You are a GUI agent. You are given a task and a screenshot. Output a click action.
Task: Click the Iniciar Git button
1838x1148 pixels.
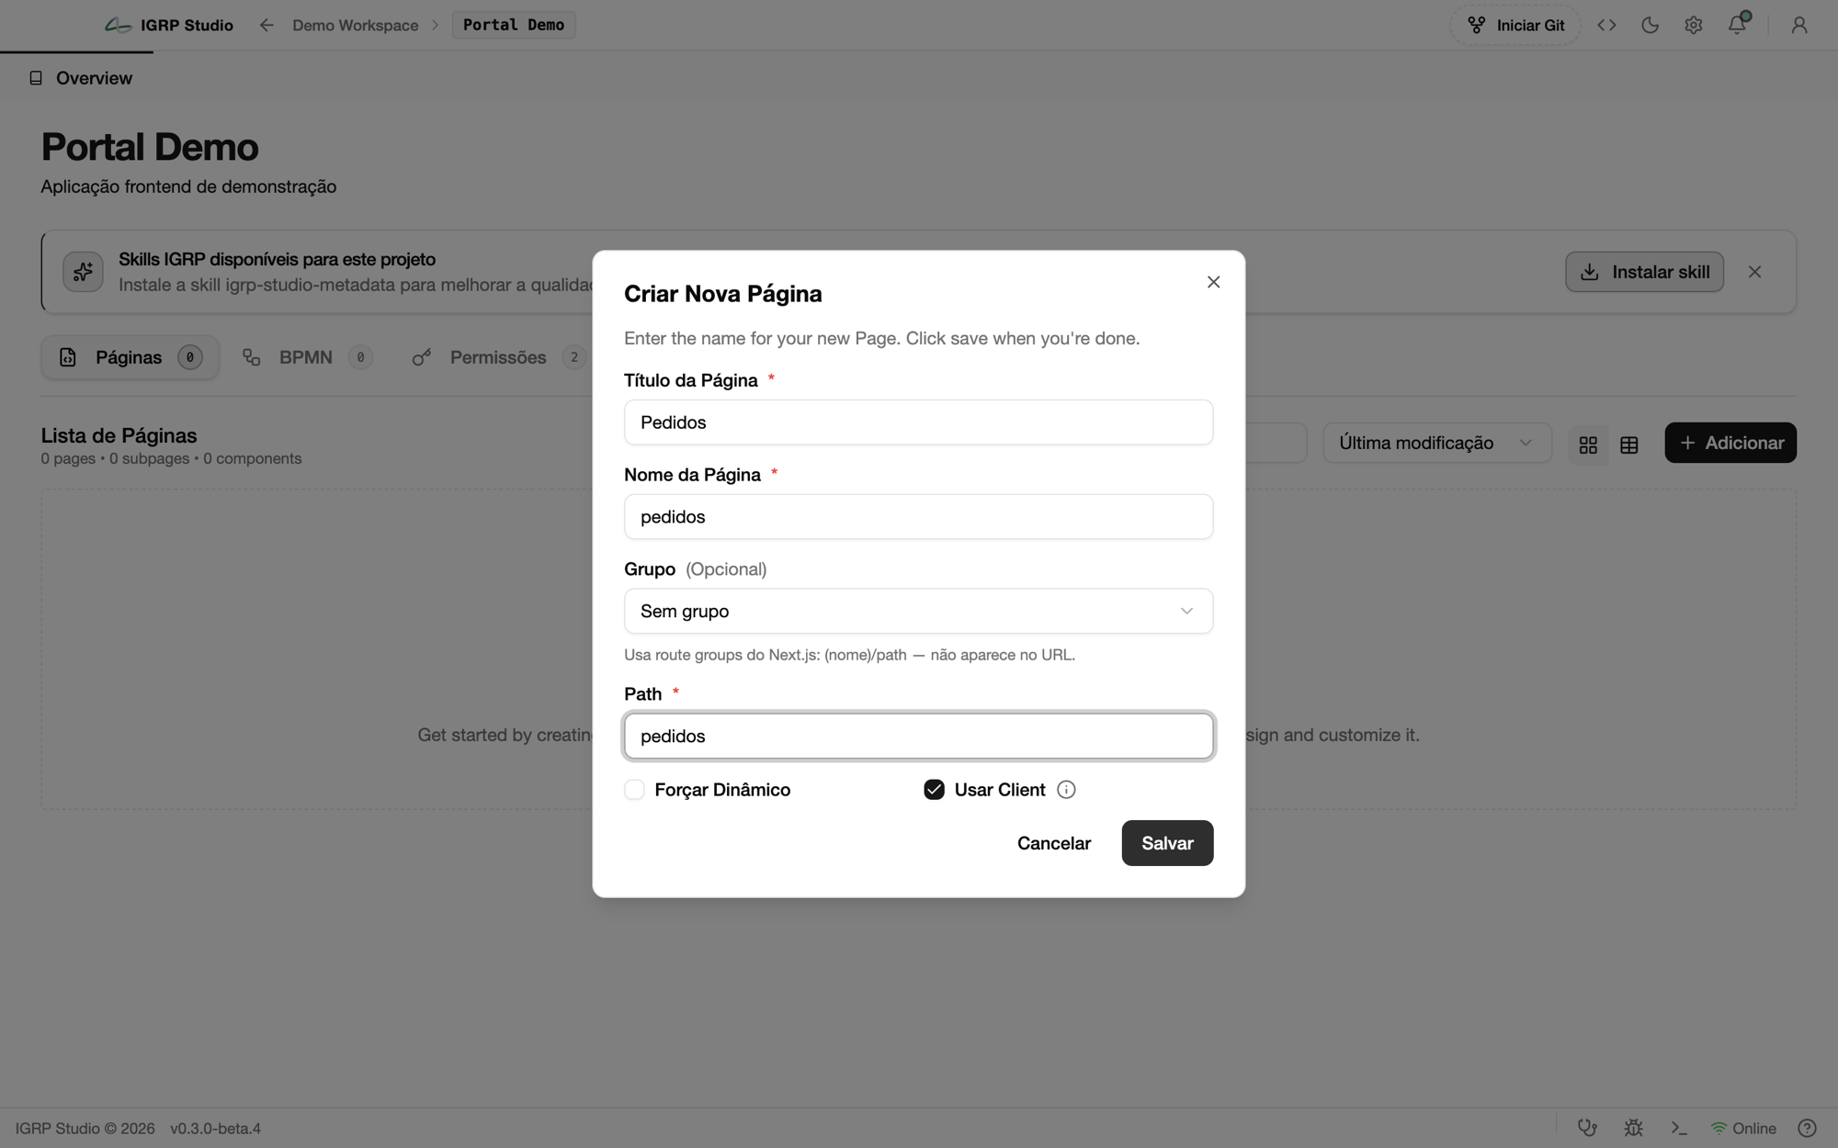click(1515, 25)
